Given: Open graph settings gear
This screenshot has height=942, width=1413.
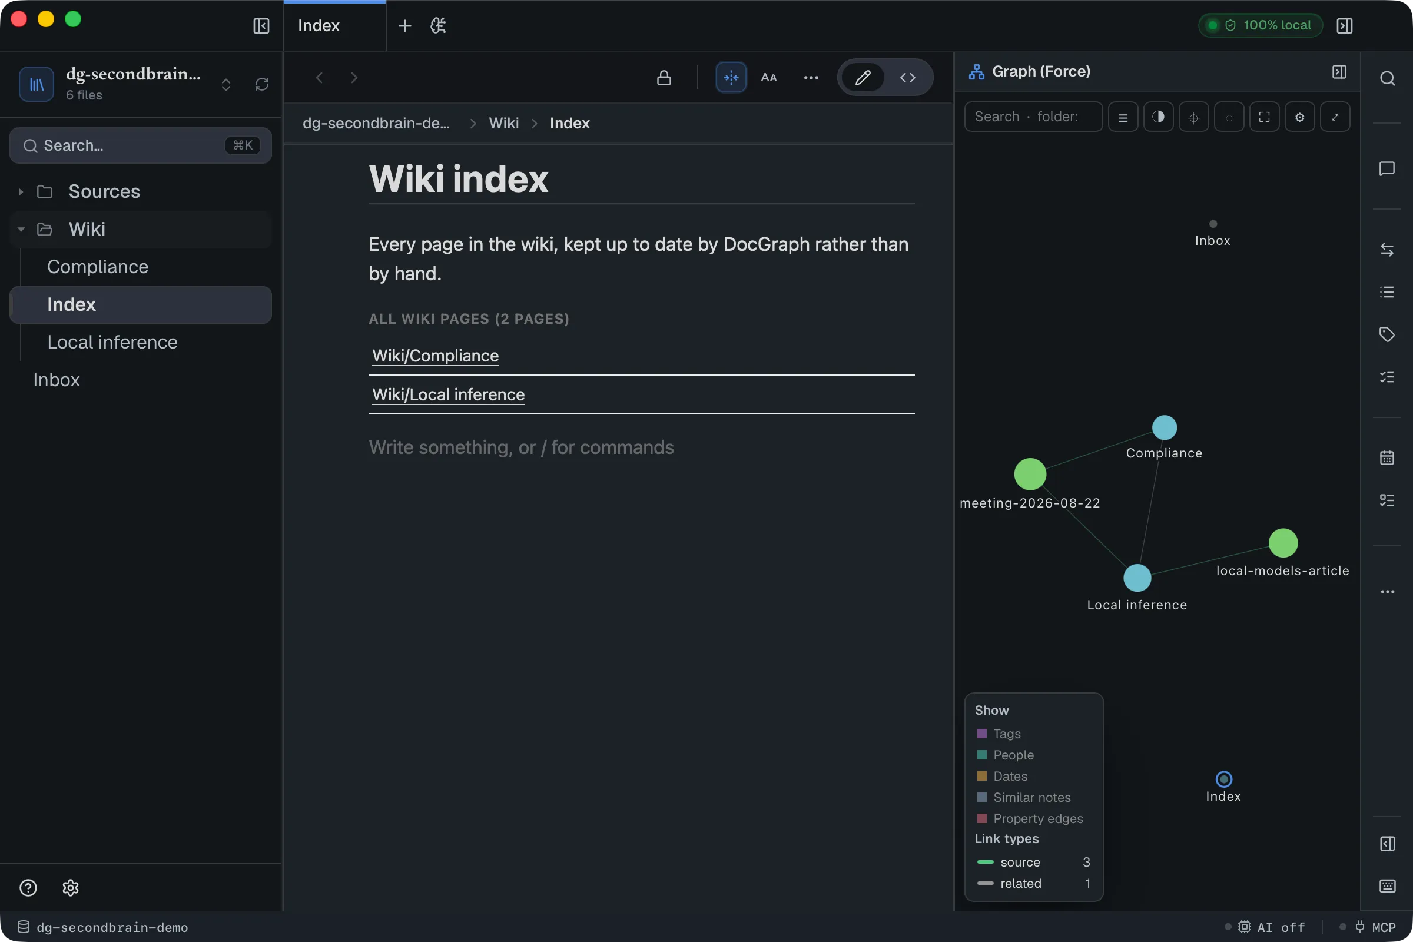Looking at the screenshot, I should (x=1300, y=117).
